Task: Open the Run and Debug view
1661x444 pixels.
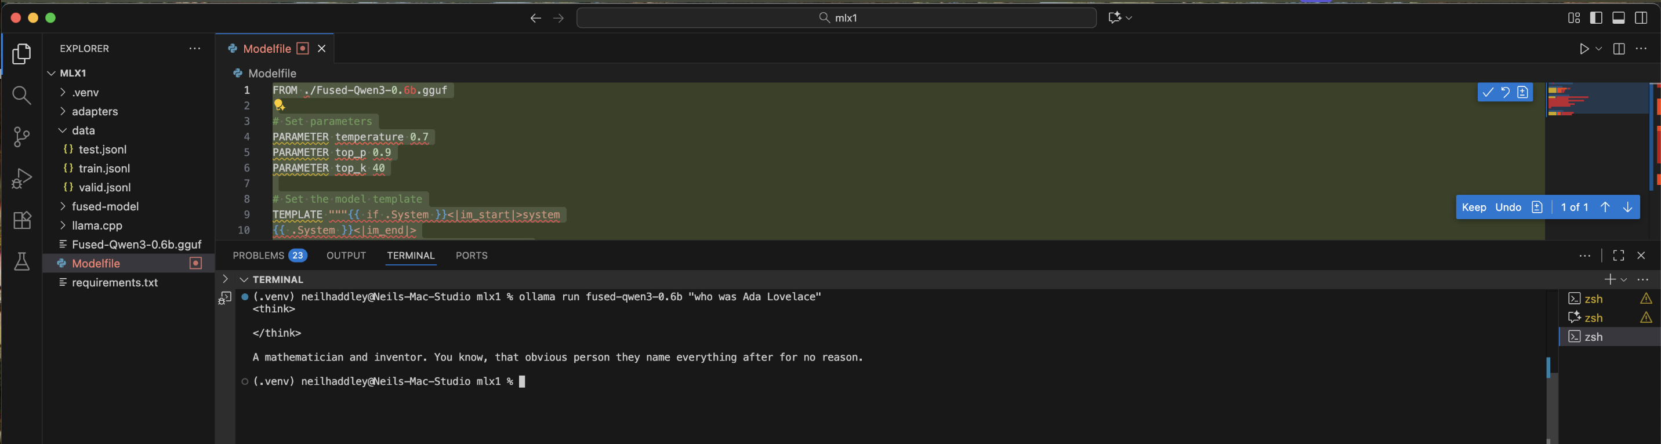Action: [x=21, y=179]
